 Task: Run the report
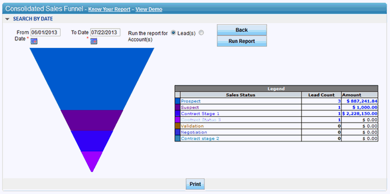(242, 41)
